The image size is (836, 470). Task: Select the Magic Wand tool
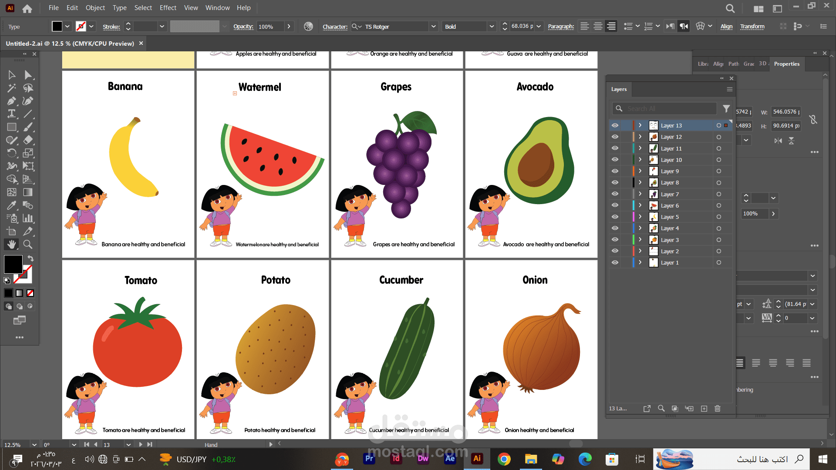12,88
